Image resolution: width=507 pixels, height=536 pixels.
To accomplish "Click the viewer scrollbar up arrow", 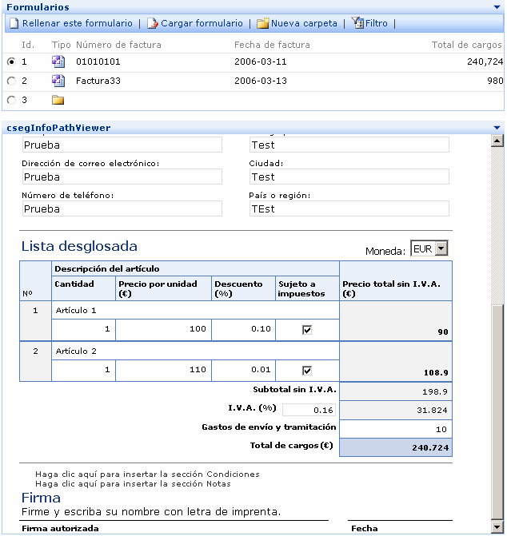I will [x=497, y=141].
